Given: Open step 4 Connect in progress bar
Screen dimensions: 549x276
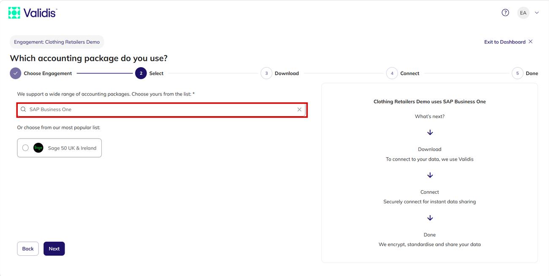Looking at the screenshot, I should [403, 73].
